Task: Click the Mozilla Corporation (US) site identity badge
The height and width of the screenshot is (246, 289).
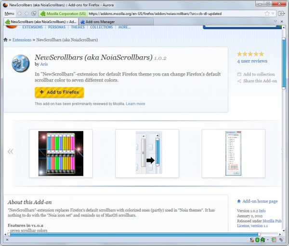Action: tap(63, 13)
